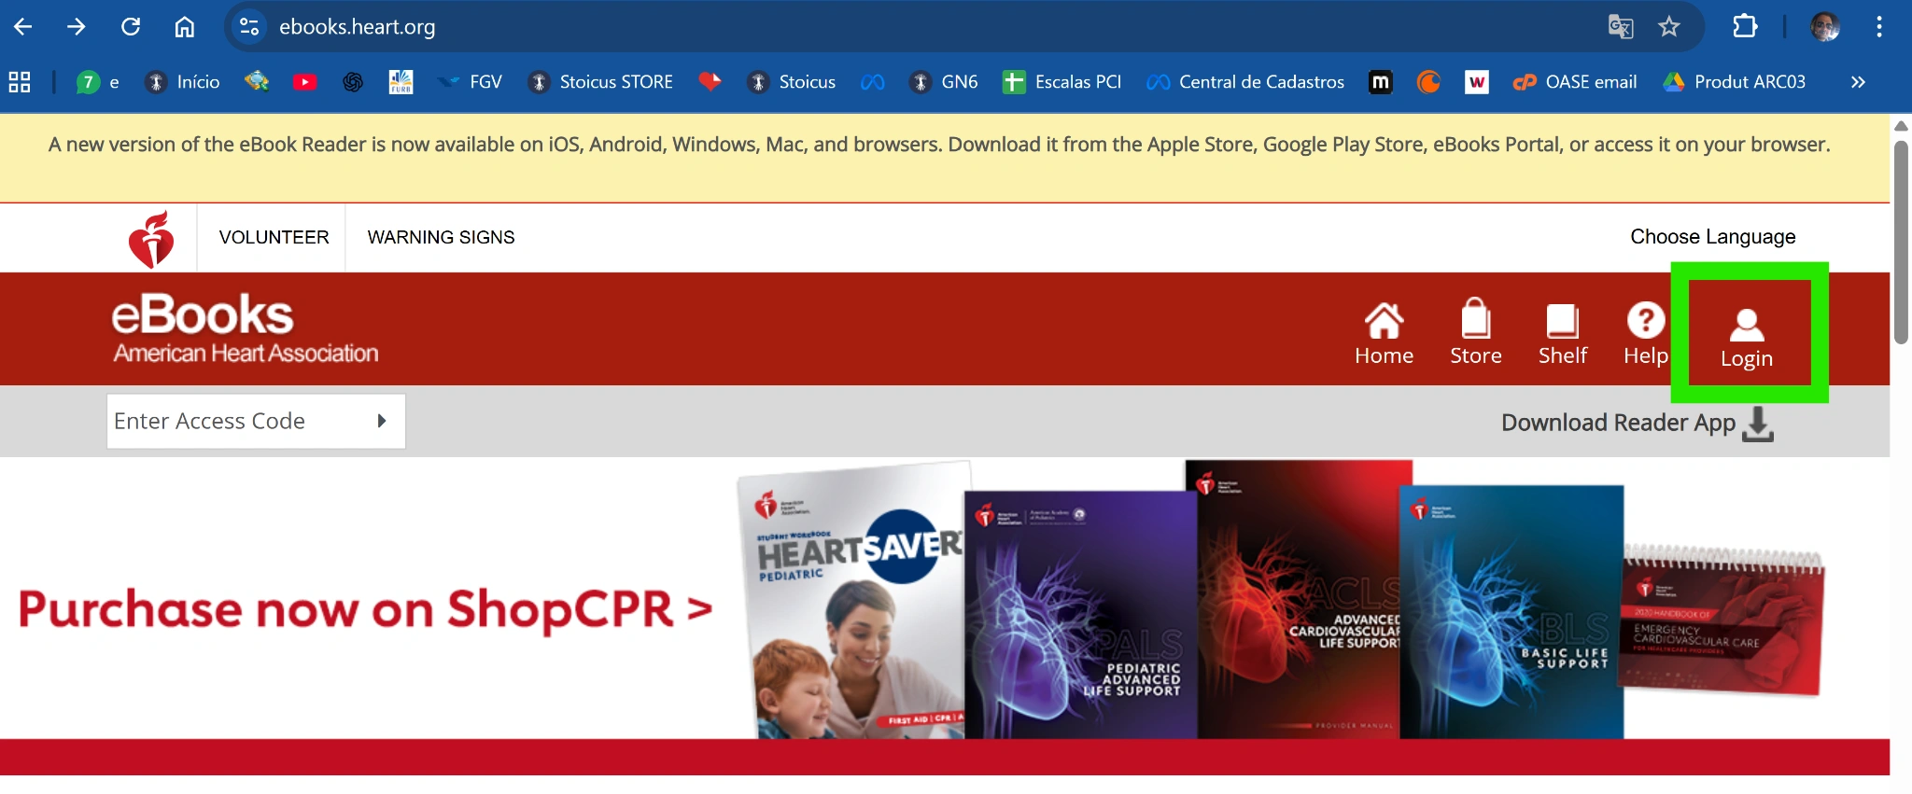Open the Store bag icon
1912x794 pixels.
point(1475,320)
